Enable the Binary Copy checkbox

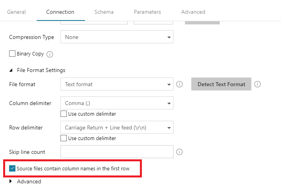(12, 54)
